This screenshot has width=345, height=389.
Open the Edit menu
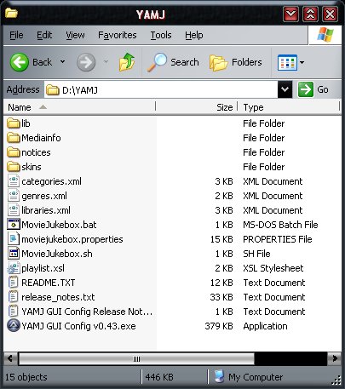[x=44, y=35]
